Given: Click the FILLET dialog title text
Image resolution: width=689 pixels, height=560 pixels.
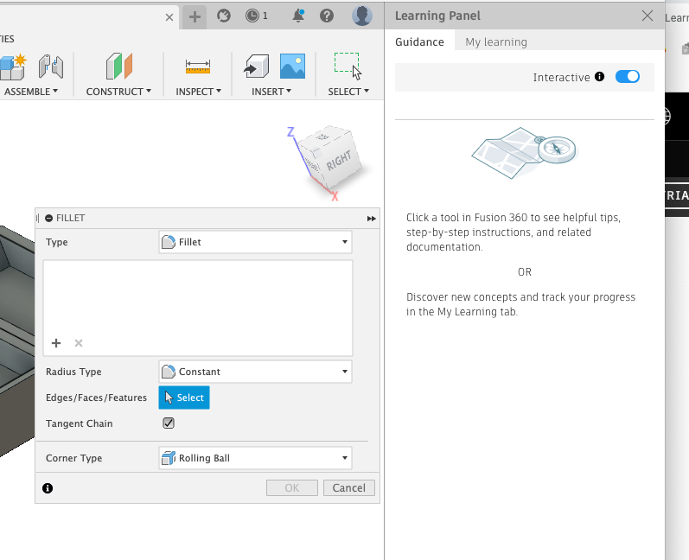Looking at the screenshot, I should (70, 219).
